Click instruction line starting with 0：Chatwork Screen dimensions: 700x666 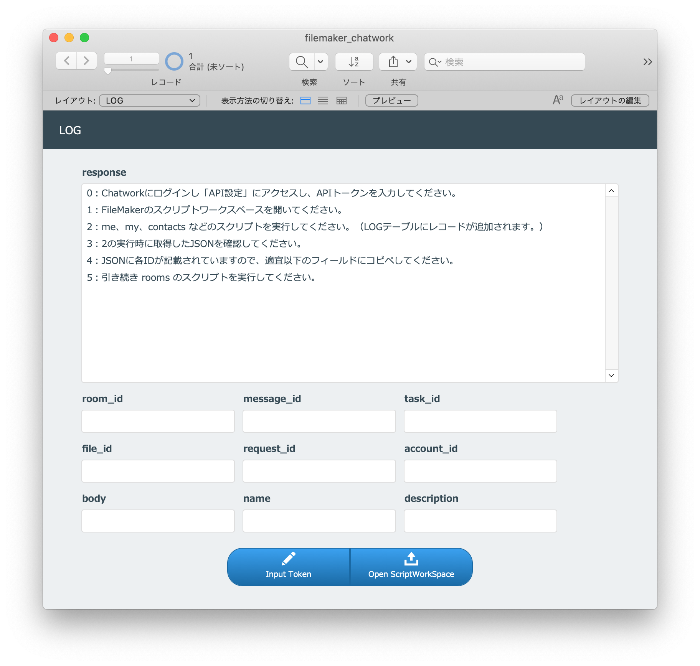(272, 193)
